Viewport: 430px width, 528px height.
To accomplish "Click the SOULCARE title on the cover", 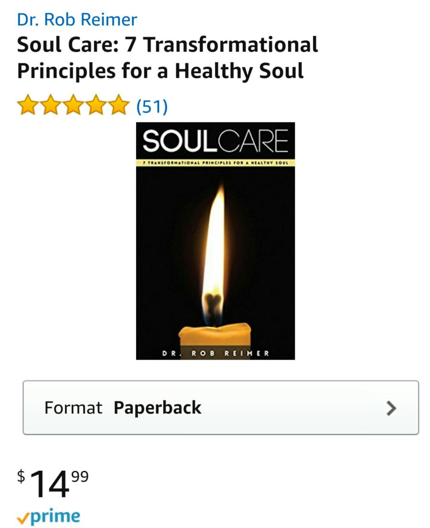I will (x=215, y=141).
